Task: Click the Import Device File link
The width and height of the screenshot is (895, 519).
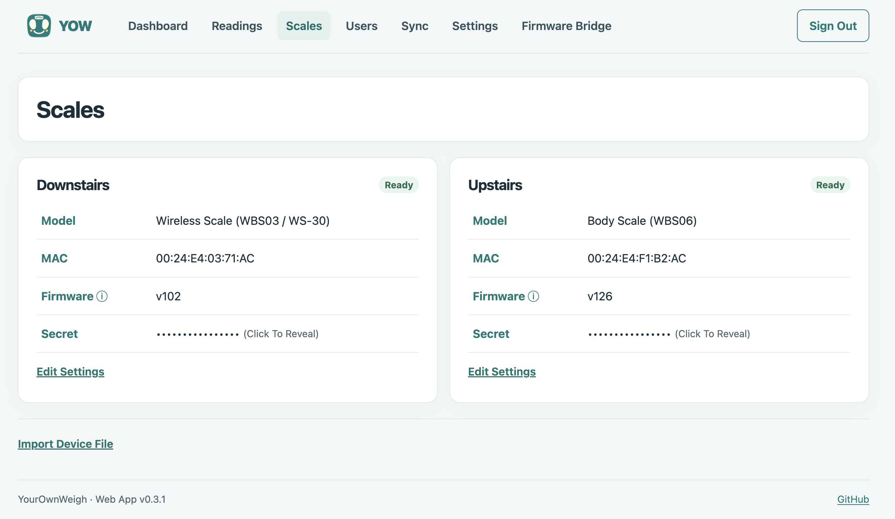Action: (65, 444)
